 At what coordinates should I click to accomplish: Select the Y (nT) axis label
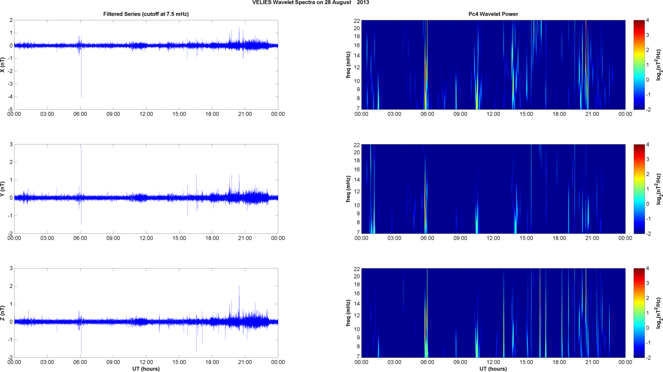(x=3, y=189)
